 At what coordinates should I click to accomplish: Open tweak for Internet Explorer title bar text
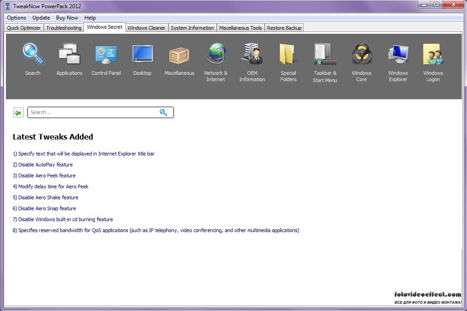click(x=84, y=154)
